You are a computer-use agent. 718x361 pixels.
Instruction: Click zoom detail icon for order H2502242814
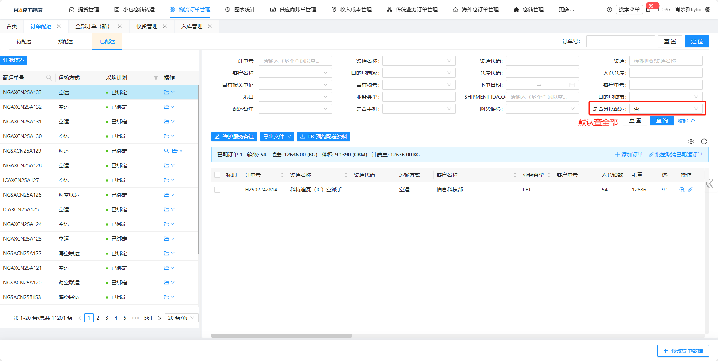click(682, 190)
